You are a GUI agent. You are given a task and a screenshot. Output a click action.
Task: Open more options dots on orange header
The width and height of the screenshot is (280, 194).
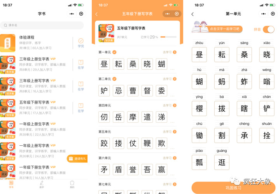[168, 14]
